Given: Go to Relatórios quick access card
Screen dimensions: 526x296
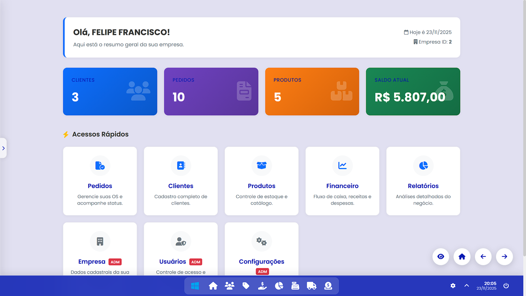Looking at the screenshot, I should click(x=423, y=181).
